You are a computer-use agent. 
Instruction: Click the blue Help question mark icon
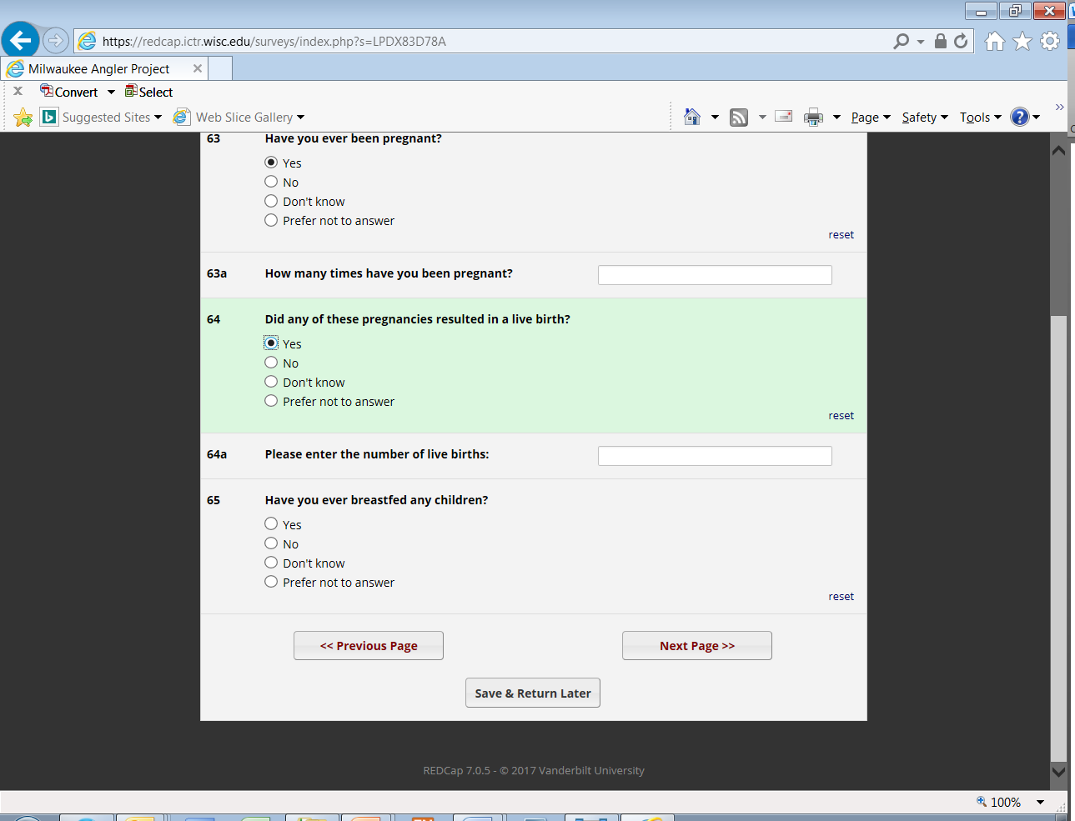click(x=1019, y=117)
